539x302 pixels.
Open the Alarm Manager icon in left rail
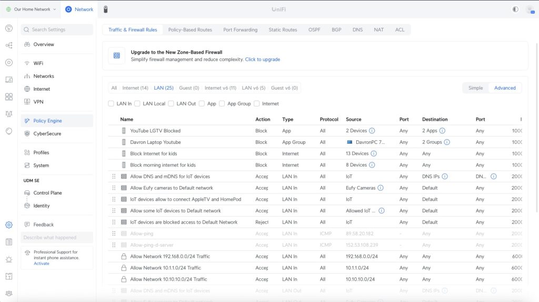click(x=9, y=259)
